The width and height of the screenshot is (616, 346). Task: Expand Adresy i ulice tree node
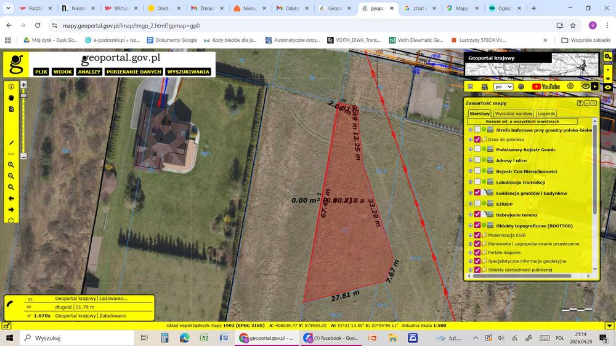click(x=470, y=160)
